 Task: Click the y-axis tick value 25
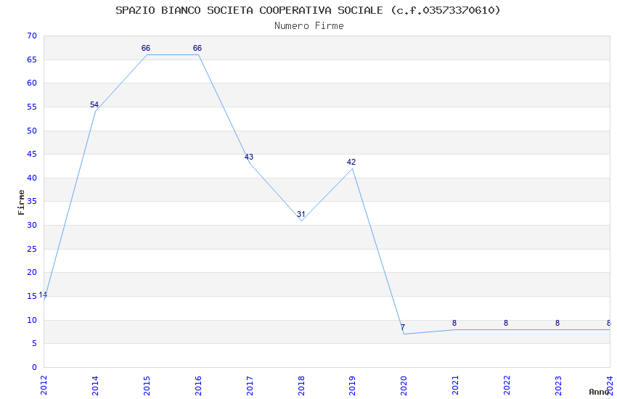[32, 250]
